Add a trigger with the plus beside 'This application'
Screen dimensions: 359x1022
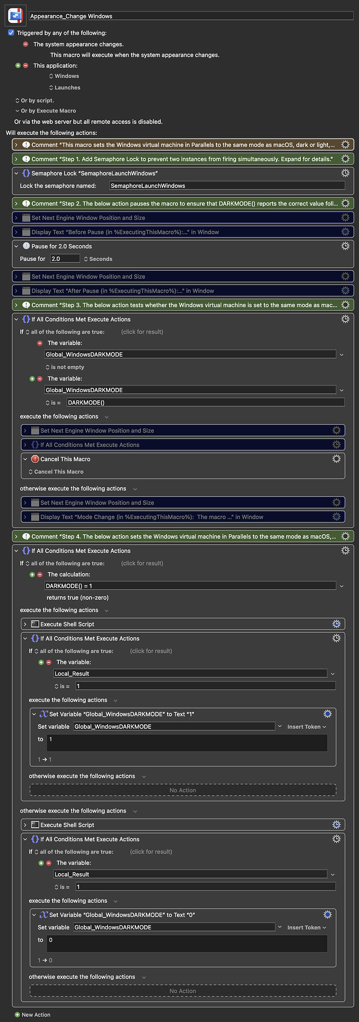coord(18,66)
